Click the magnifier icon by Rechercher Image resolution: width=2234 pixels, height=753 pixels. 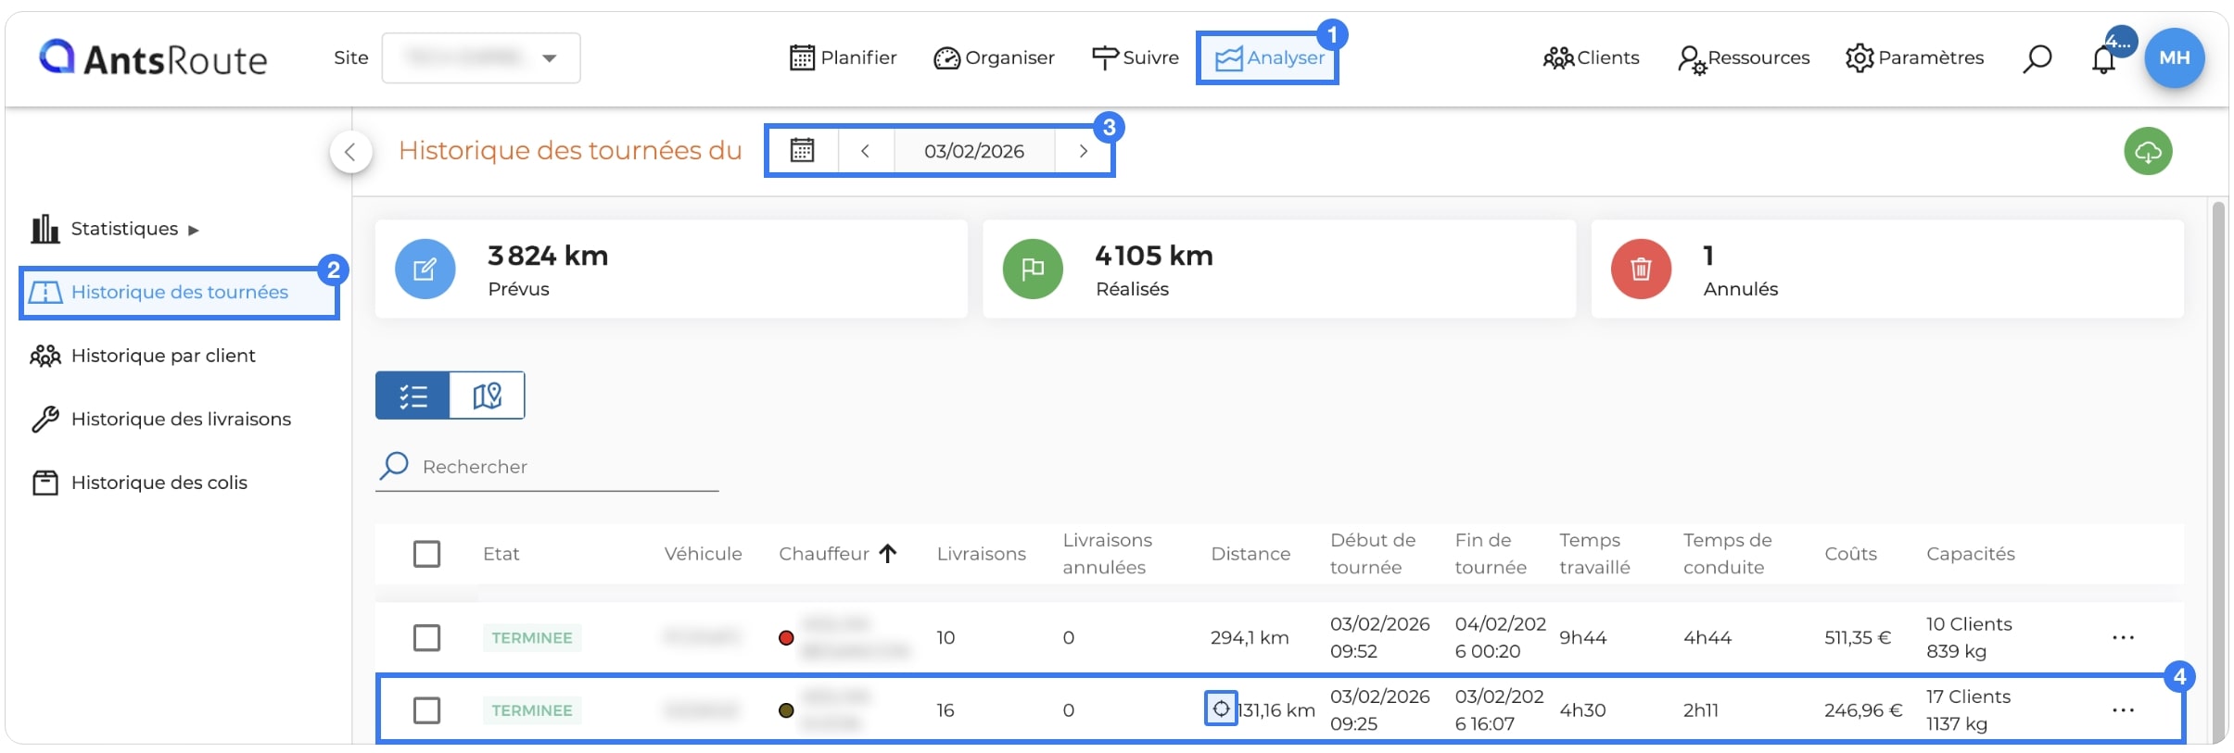(x=394, y=466)
